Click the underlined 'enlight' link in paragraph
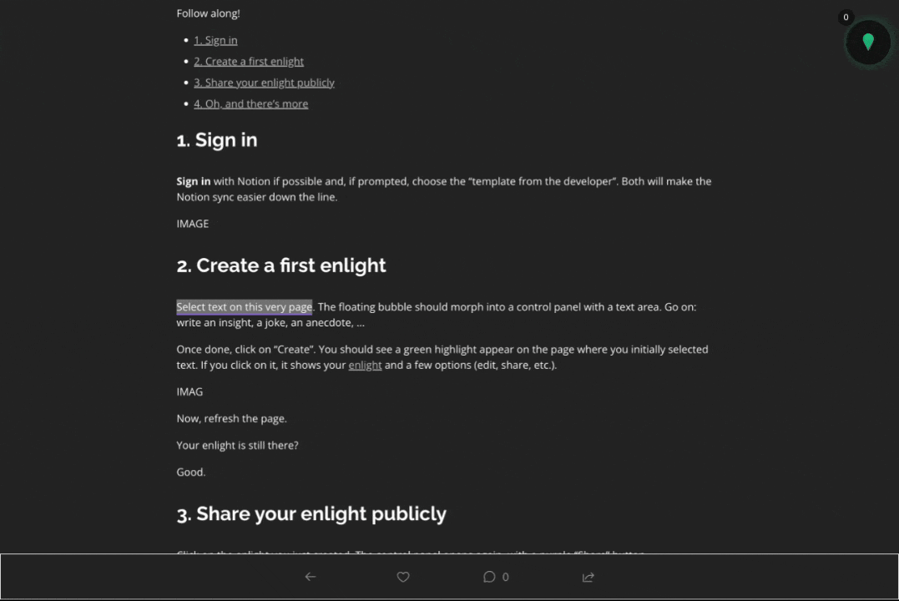The image size is (899, 601). pyautogui.click(x=365, y=366)
